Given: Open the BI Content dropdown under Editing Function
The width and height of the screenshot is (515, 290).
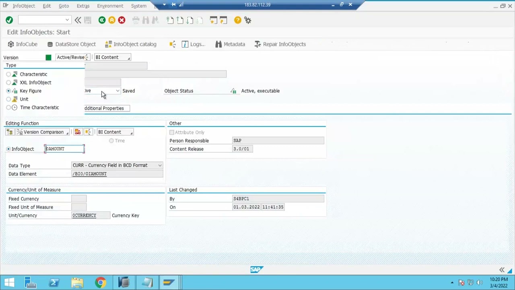Looking at the screenshot, I should [115, 132].
